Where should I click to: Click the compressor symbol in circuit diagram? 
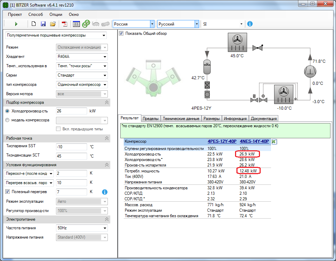point(310,71)
